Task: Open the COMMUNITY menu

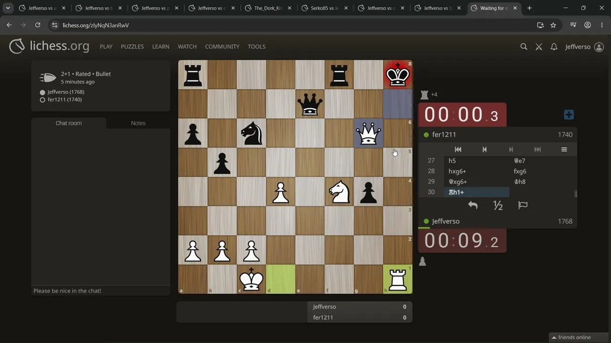Action: [x=222, y=47]
